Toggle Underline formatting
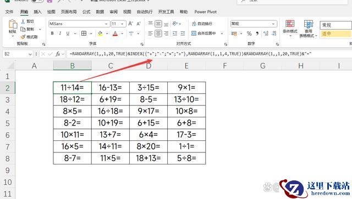352x199 pixels. coord(68,33)
